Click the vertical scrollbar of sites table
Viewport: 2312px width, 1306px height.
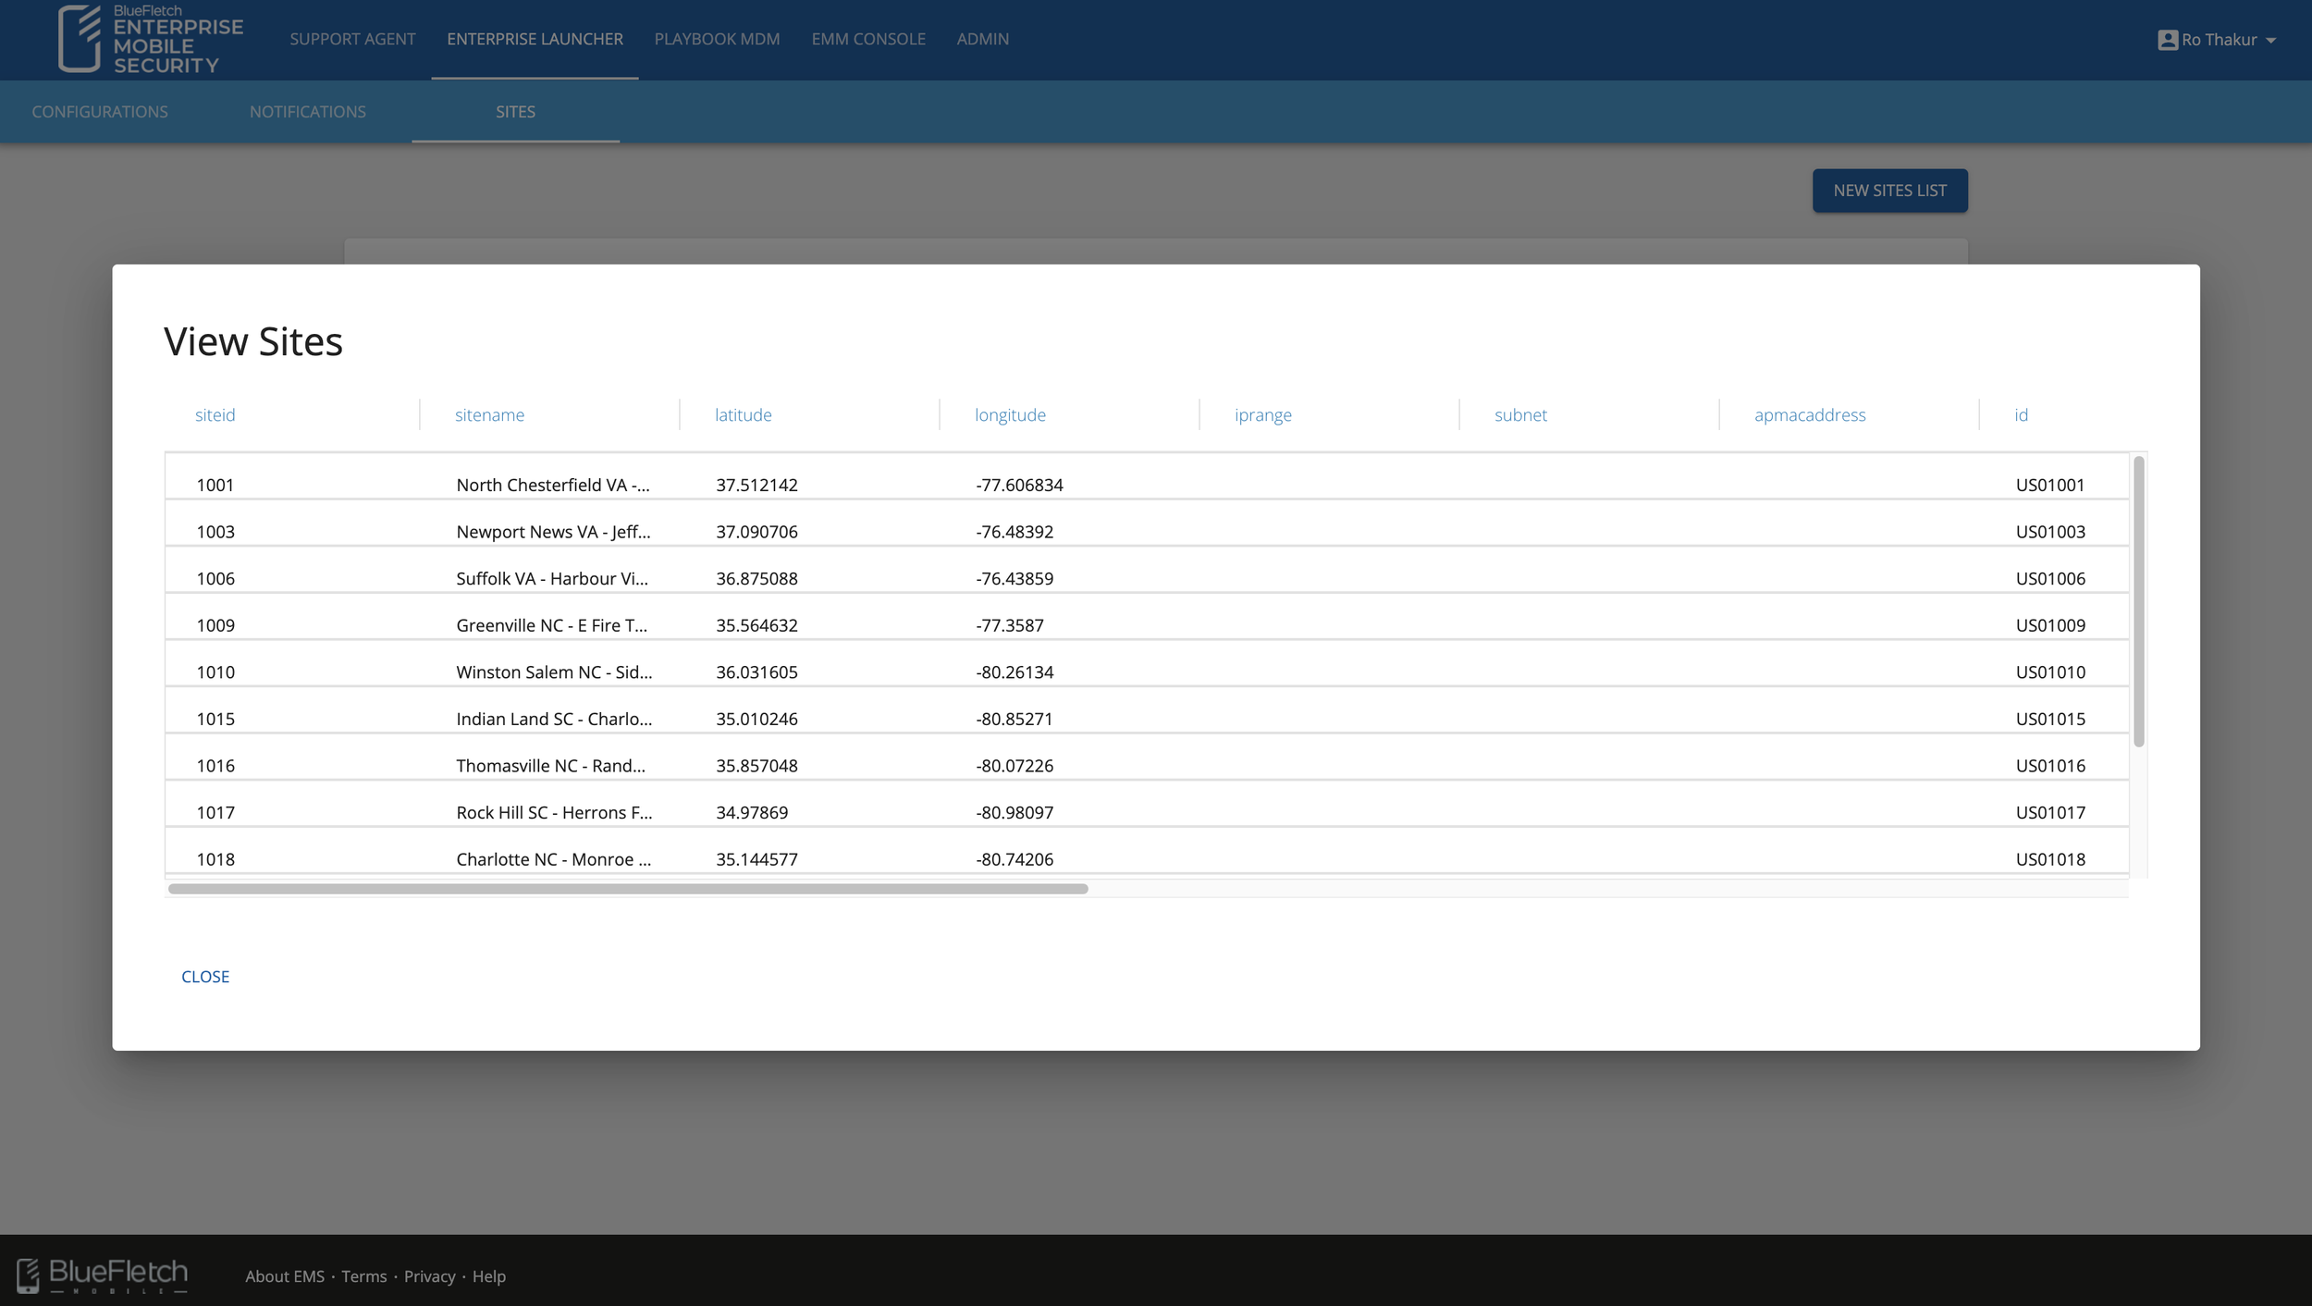pyautogui.click(x=2138, y=601)
